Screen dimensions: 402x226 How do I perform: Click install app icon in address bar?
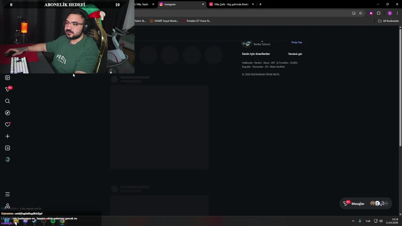tap(354, 13)
